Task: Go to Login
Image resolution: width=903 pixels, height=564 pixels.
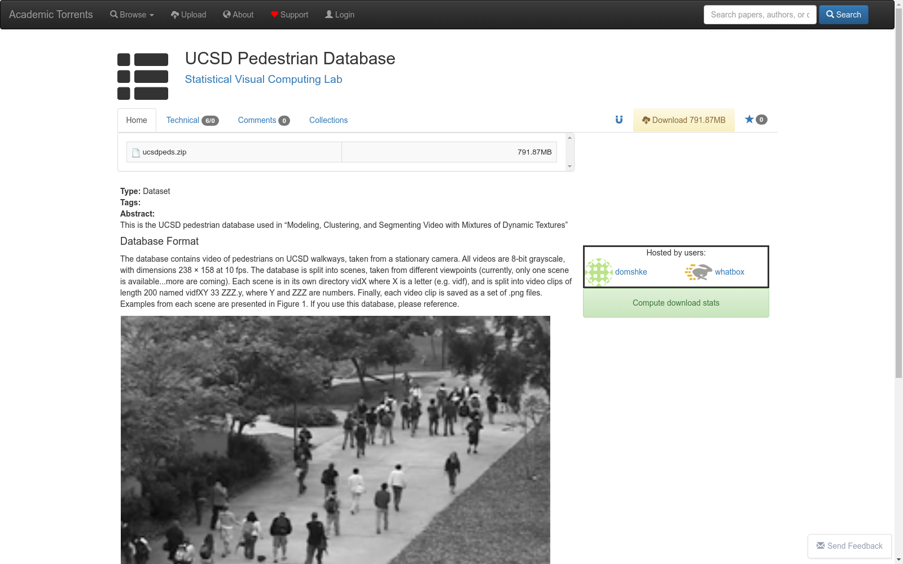Action: (340, 15)
